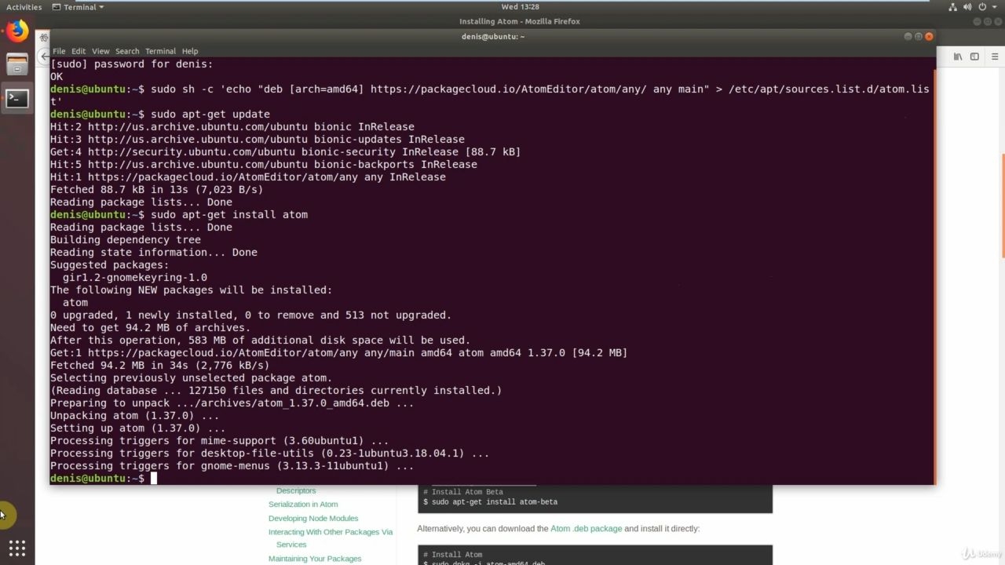Close the terminal window
The height and width of the screenshot is (565, 1005).
click(930, 36)
